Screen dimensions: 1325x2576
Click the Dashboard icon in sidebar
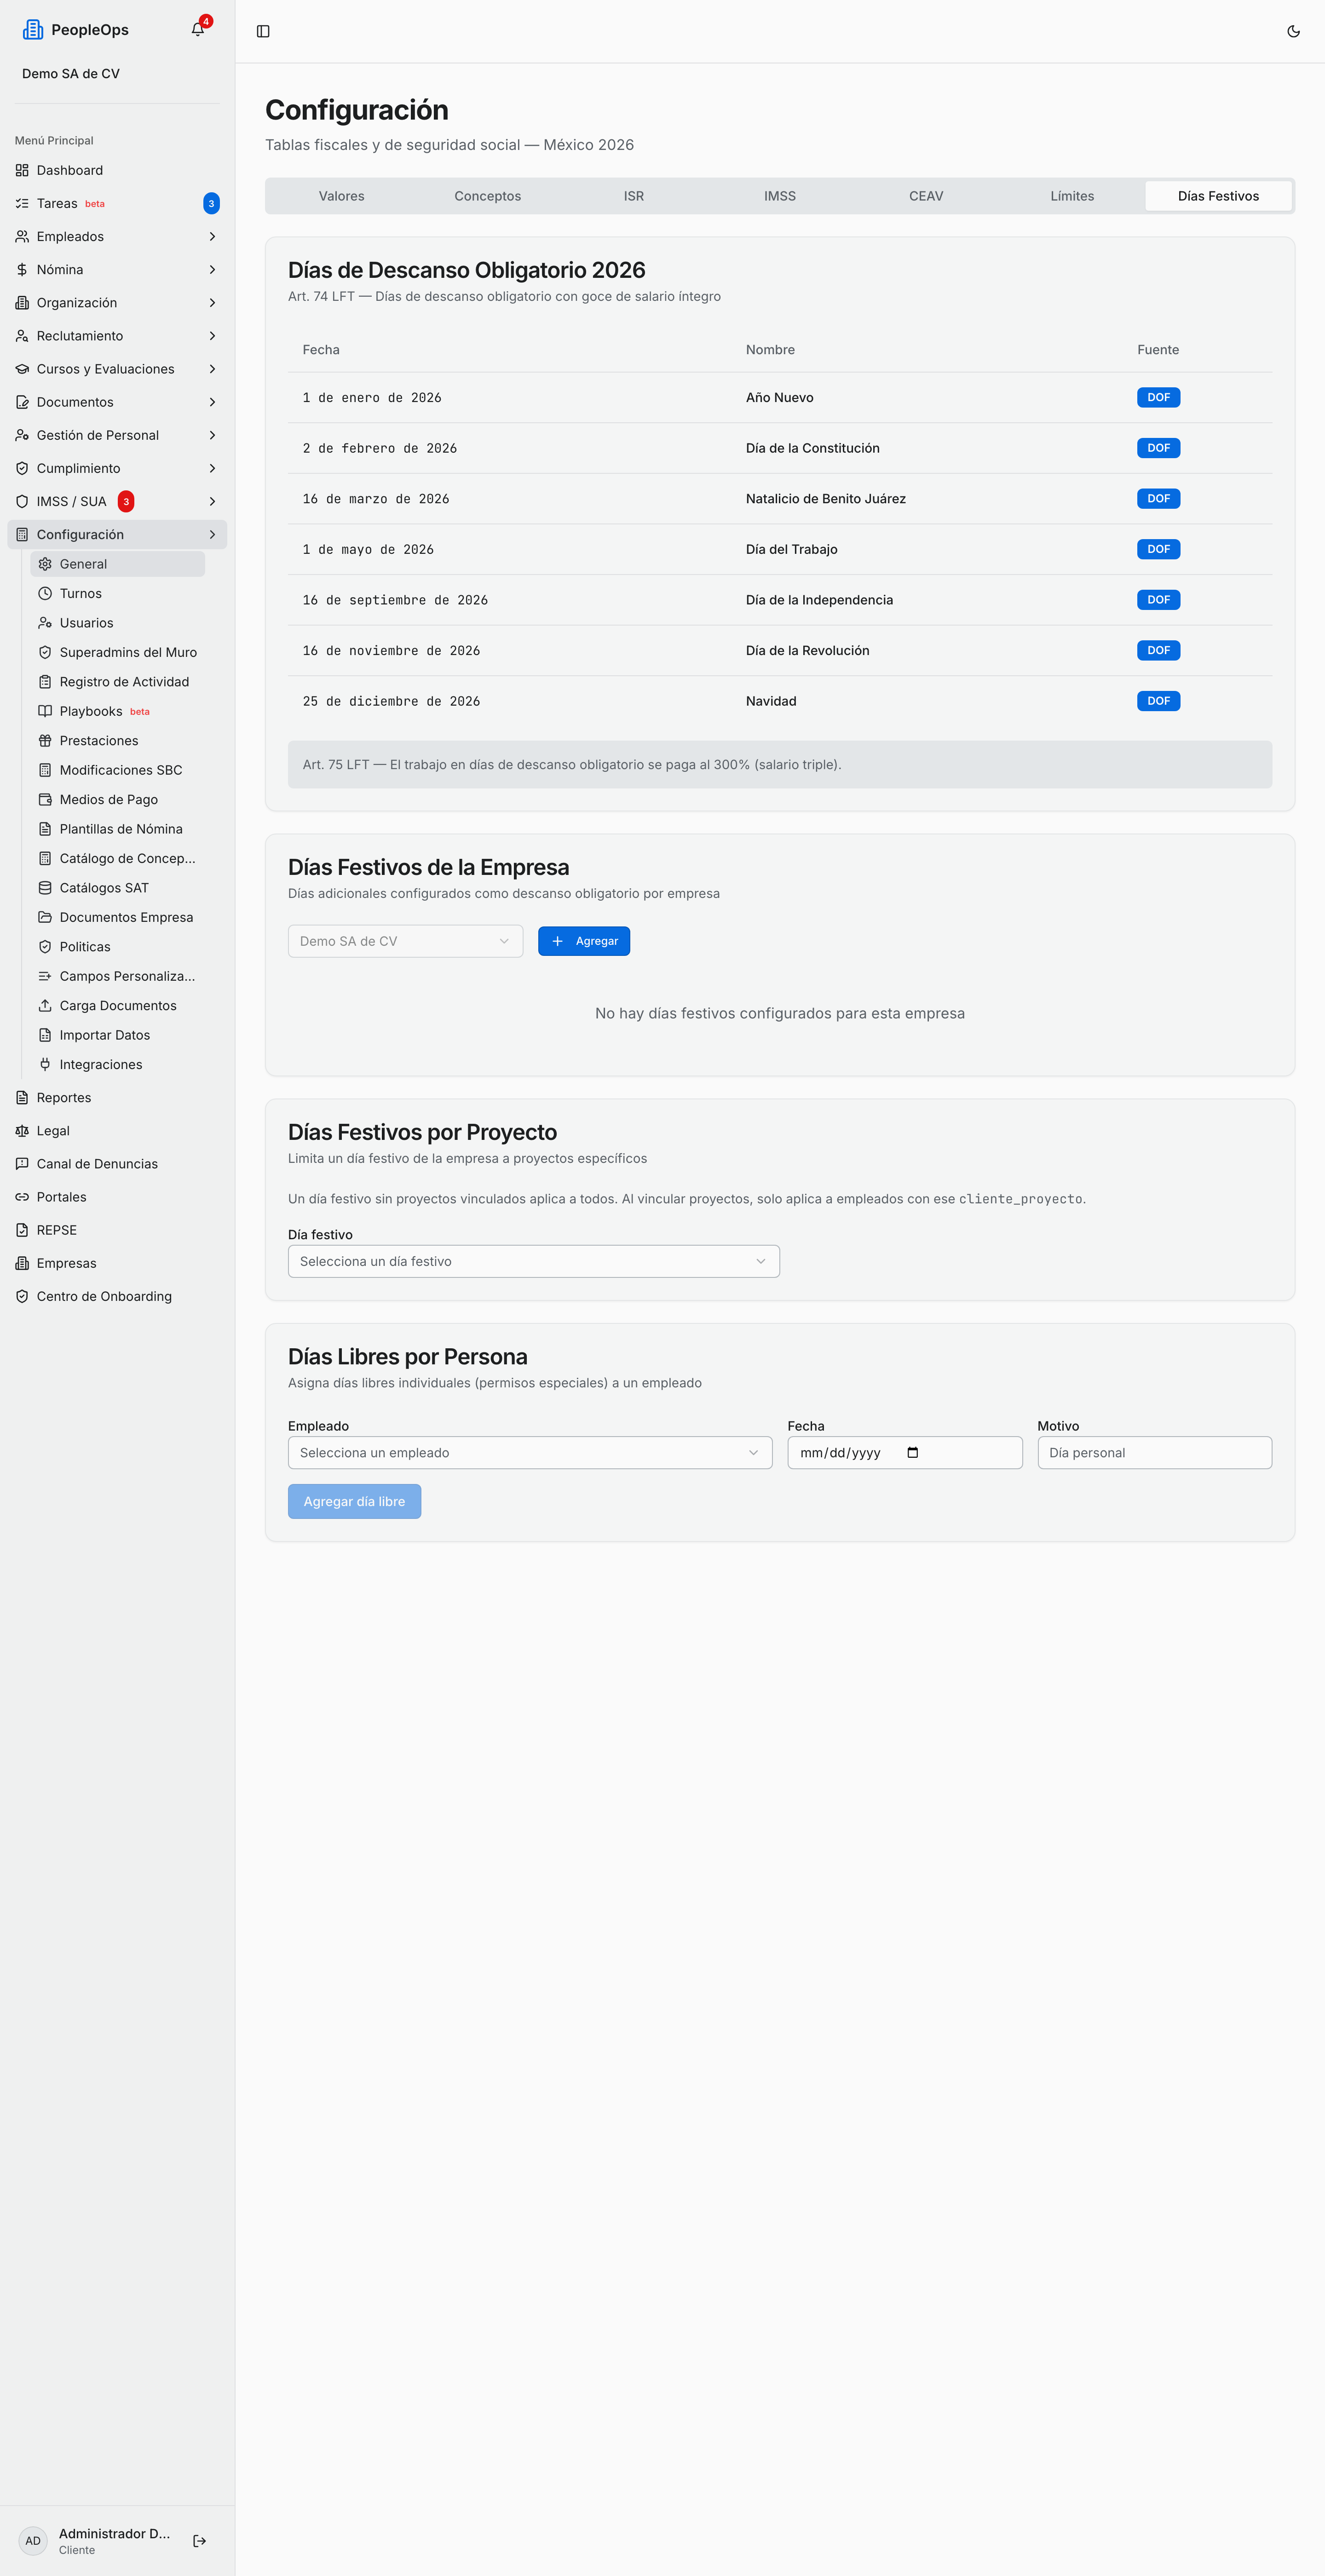(22, 170)
